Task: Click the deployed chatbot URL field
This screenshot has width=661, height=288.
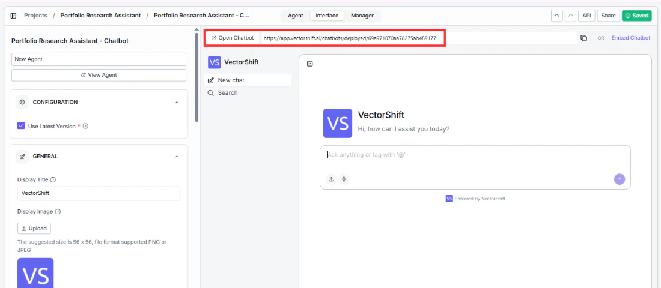Action: click(418, 38)
